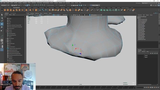The height and width of the screenshot is (90, 160).
Task: Open the user account dropdown
Action: (x=95, y=5)
